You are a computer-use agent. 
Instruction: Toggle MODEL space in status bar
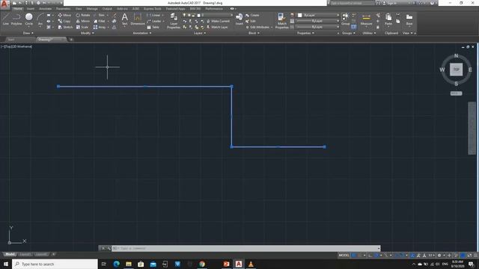[344, 256]
